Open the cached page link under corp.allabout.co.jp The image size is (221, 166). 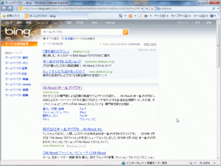[x=76, y=146]
